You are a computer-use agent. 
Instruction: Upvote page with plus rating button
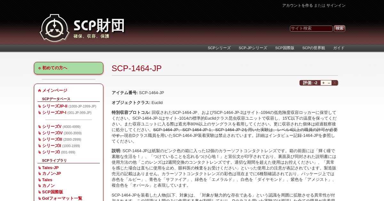[323, 83]
